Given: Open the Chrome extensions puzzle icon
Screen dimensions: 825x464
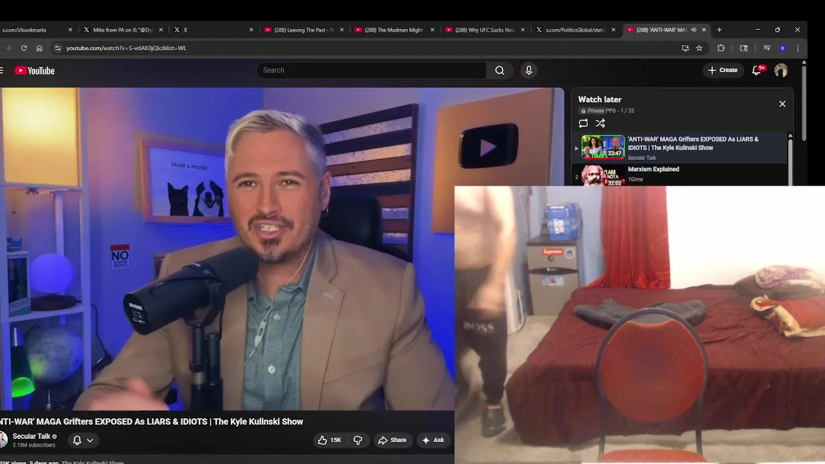Looking at the screenshot, I should point(721,48).
